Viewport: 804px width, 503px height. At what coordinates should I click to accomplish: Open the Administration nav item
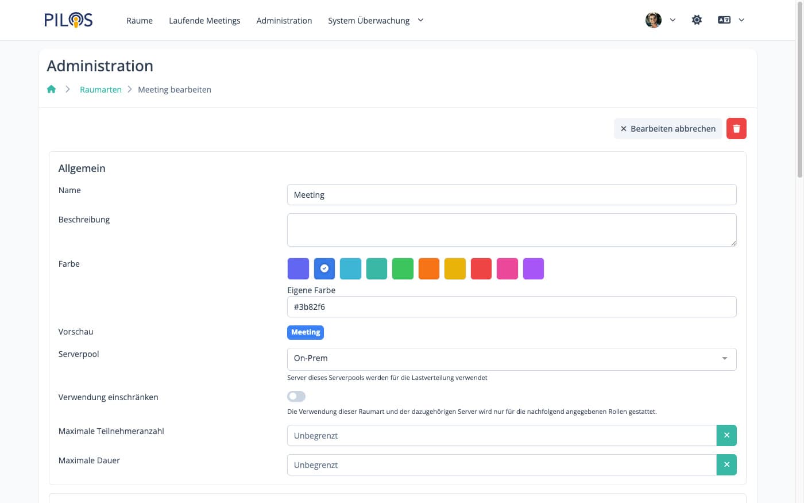coord(284,21)
